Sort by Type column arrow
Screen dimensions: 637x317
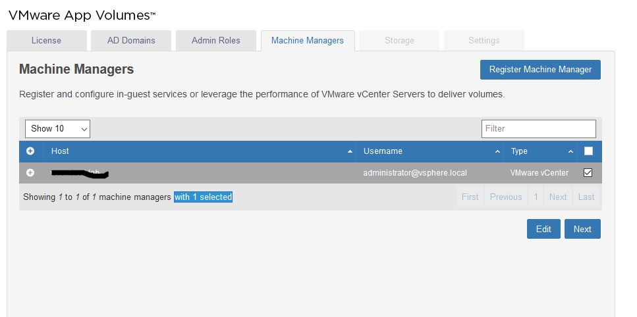point(570,152)
